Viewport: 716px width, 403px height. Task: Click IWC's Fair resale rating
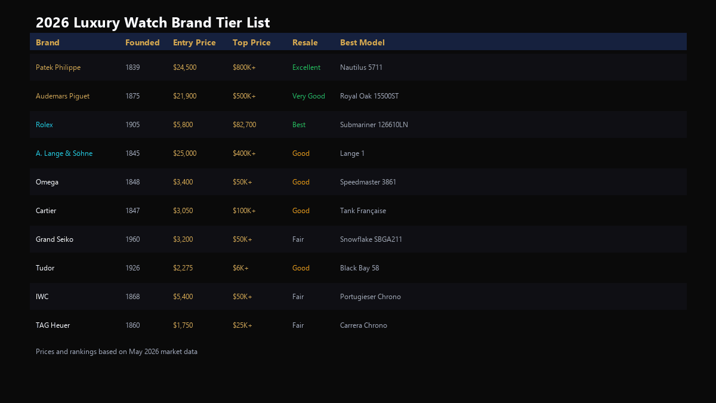(298, 297)
